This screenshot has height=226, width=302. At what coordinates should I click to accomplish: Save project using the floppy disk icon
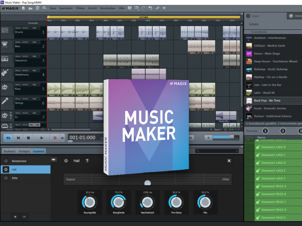38,8
